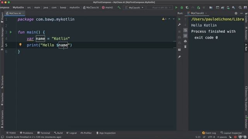Open the Build tool window
The image size is (248, 139).
(x=59, y=133)
